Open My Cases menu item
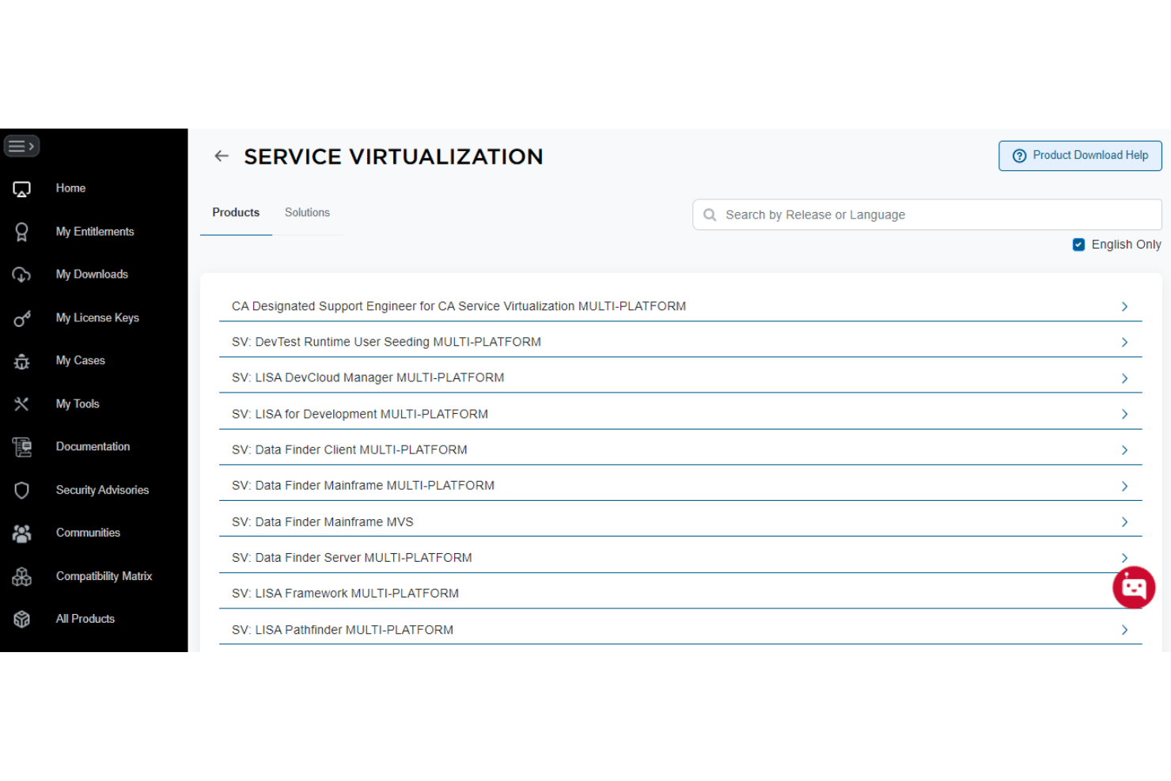The image size is (1171, 781). [80, 361]
